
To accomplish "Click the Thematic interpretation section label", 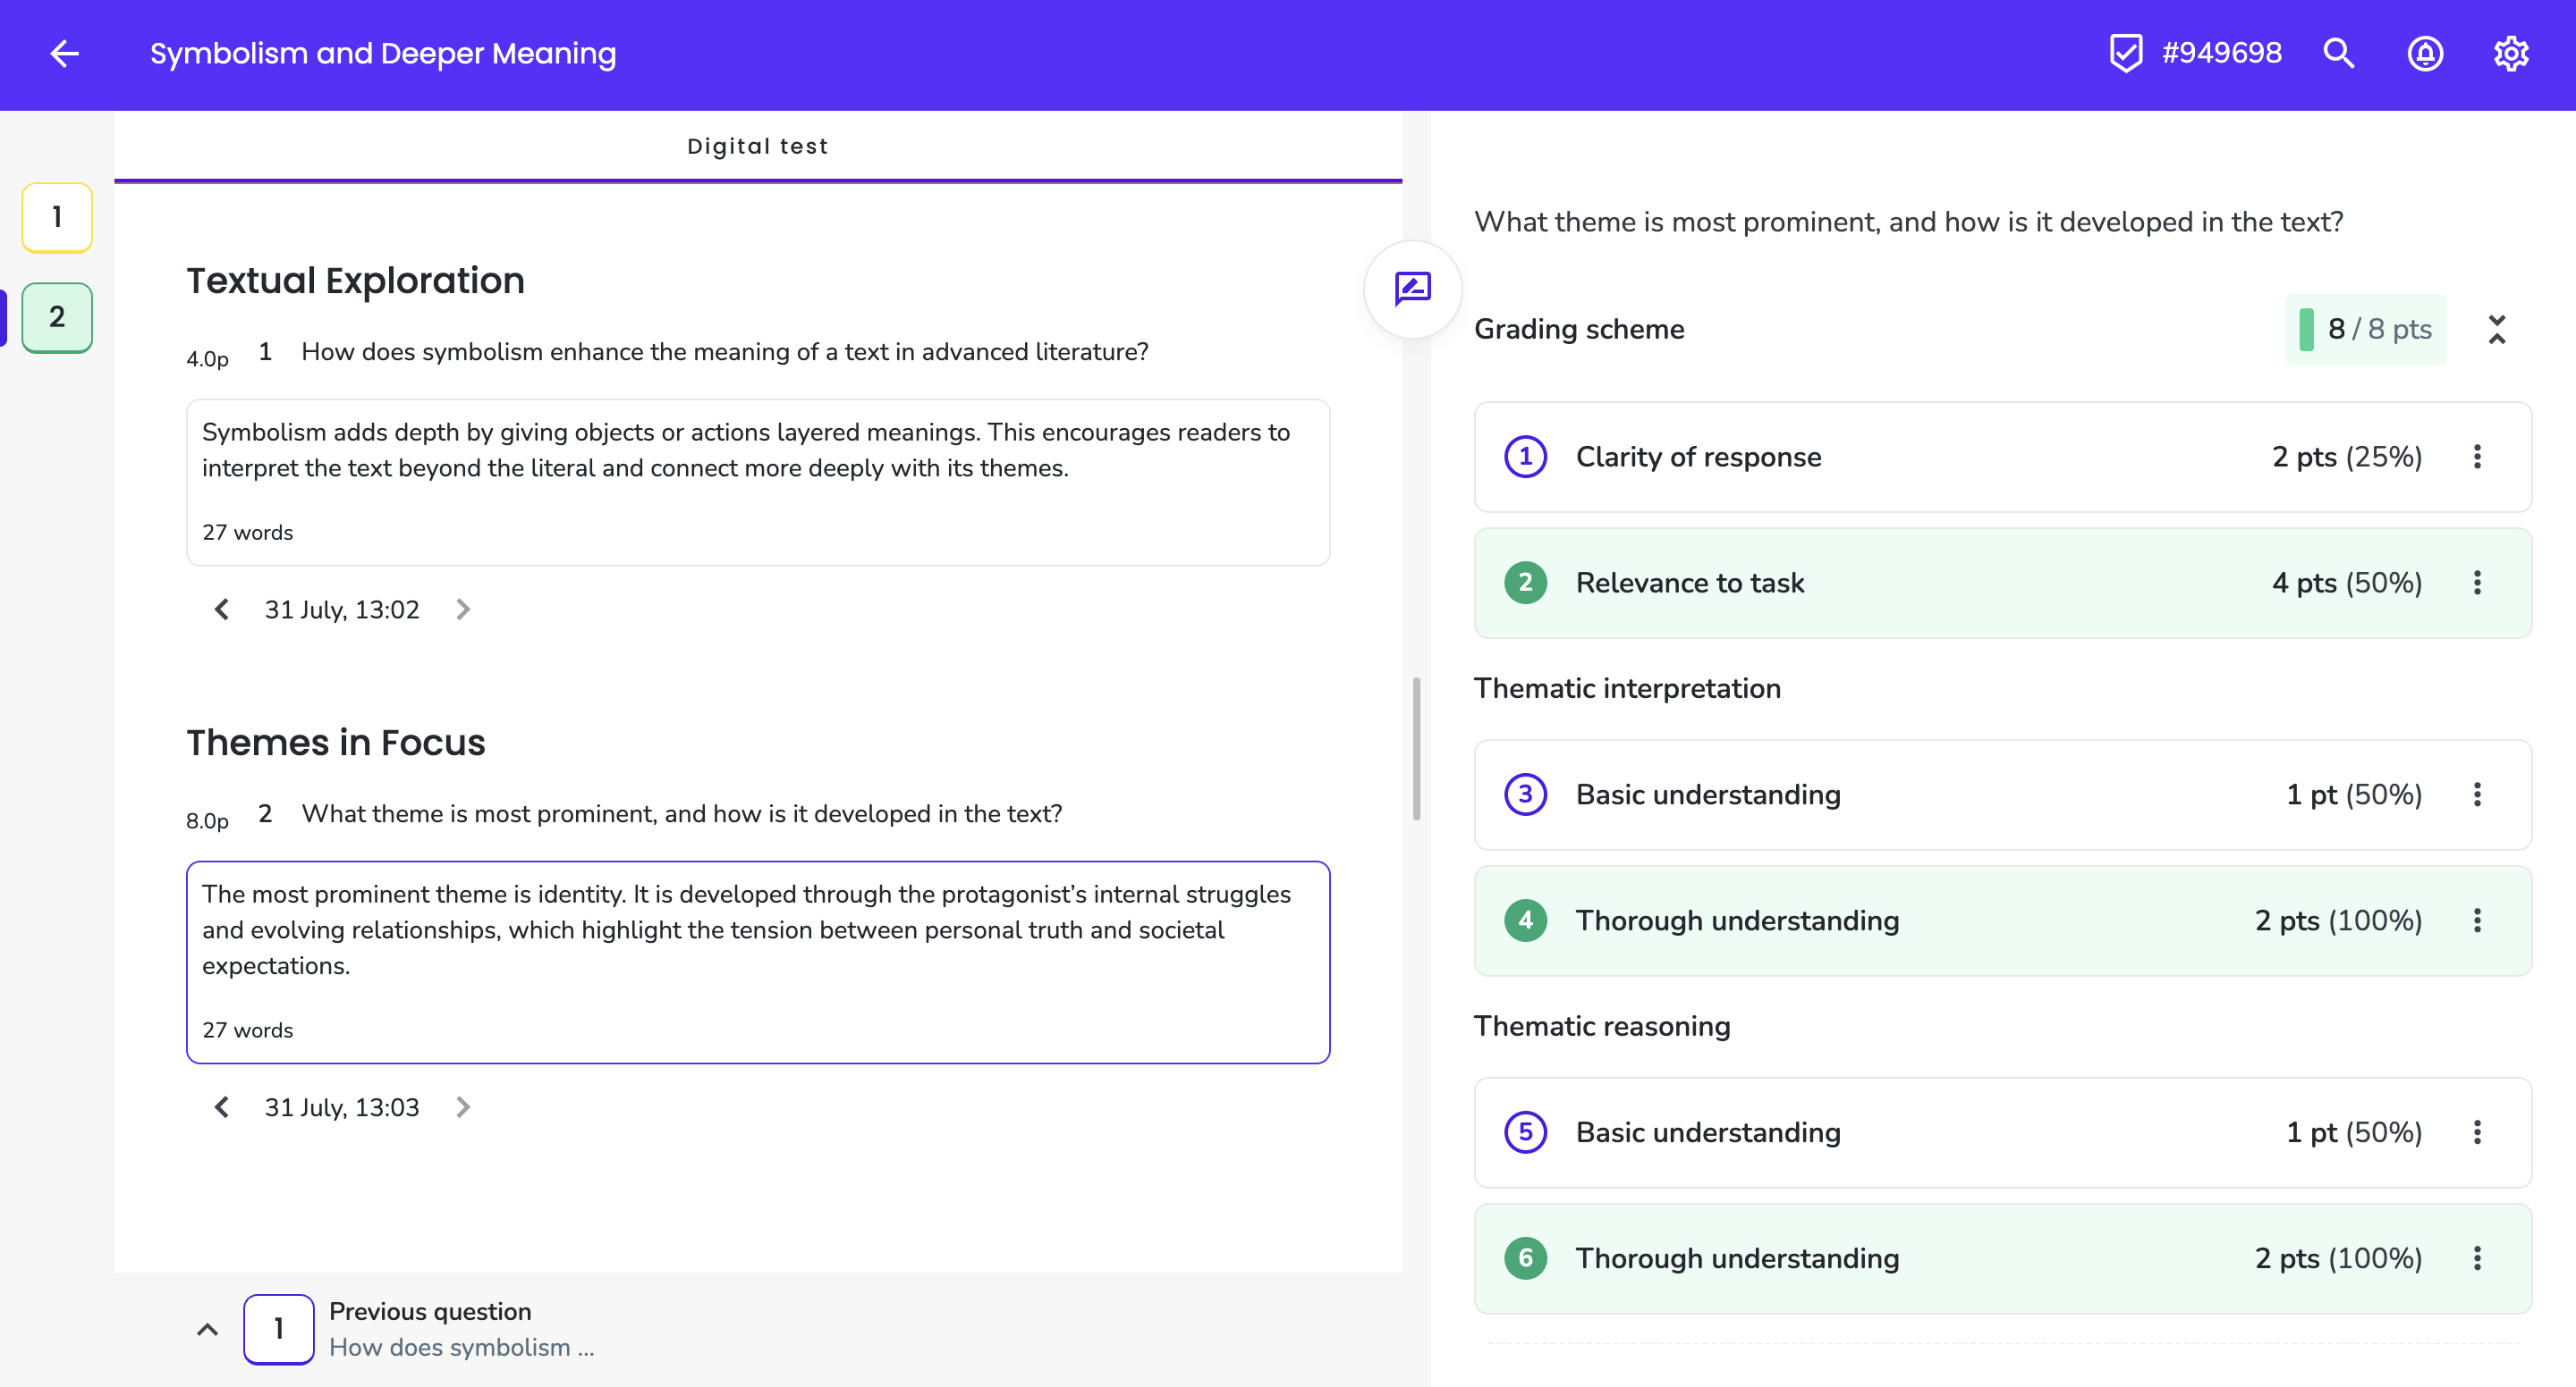I will 1627,690.
